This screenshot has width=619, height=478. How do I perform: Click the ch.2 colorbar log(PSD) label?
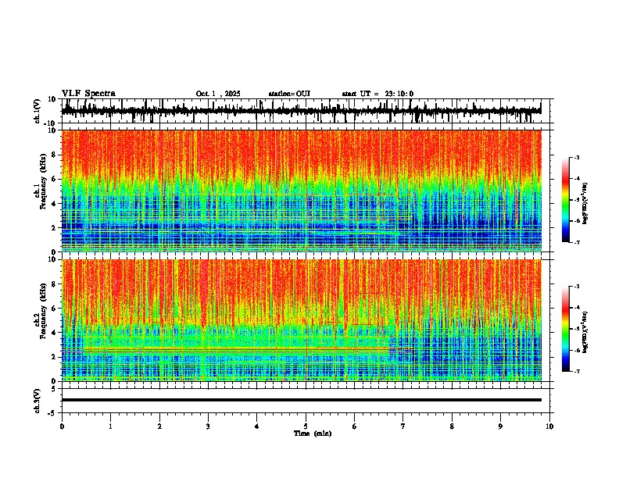(x=585, y=332)
